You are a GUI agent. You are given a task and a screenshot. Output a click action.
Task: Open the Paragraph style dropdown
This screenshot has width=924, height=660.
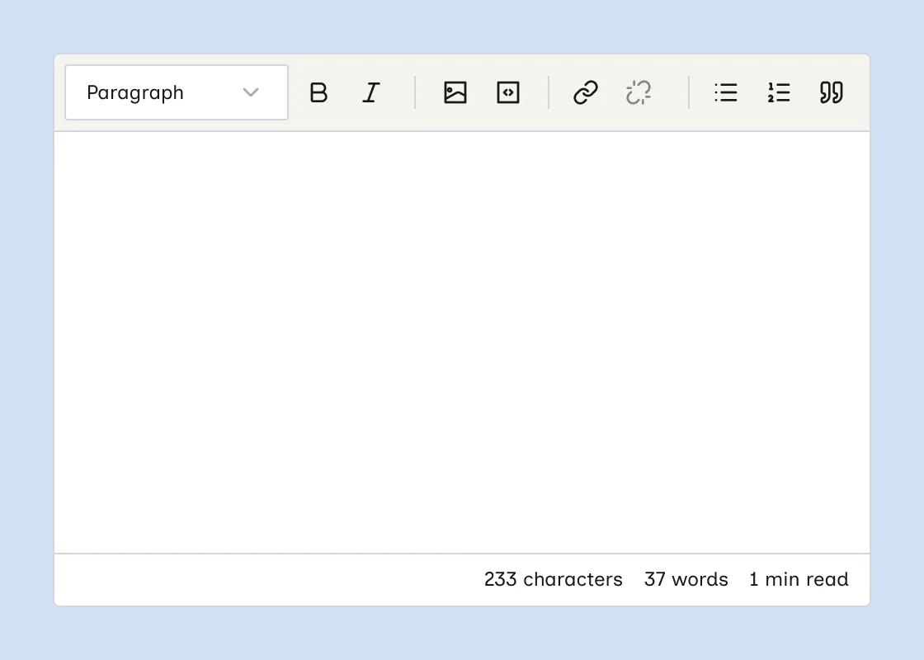[x=177, y=92]
